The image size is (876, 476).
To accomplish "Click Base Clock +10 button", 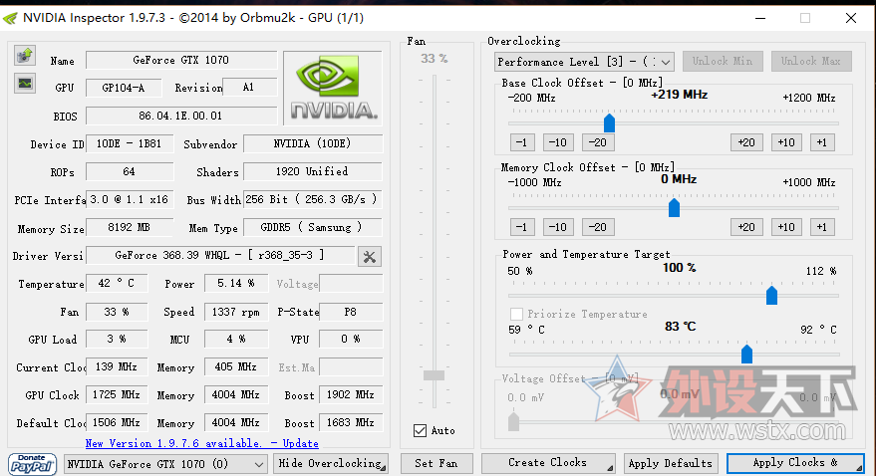I will point(786,142).
